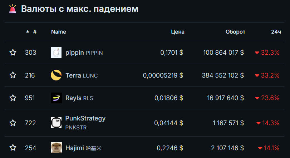
Task: Sort by Цена column header
Action: tap(178, 32)
